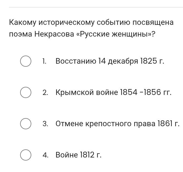The height and width of the screenshot is (172, 183).
Task: Click the answer text 'Крымской войне'
Action: coord(87,92)
